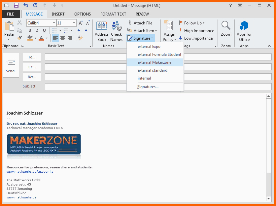
Task: Activate the Format Painter brush
Action: (x=19, y=38)
